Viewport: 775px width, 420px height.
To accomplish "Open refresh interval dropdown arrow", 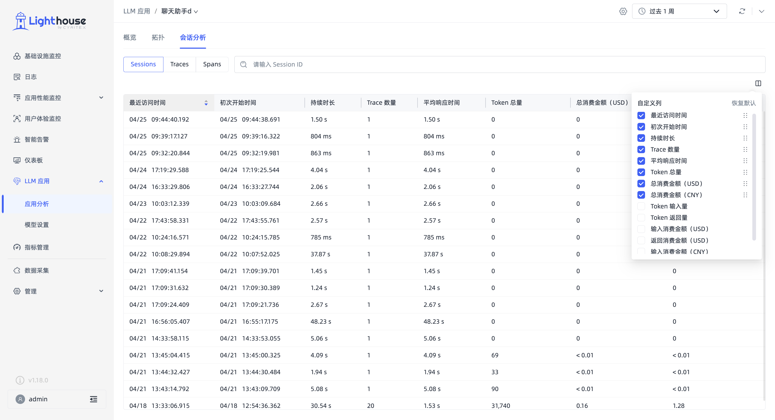I will point(762,11).
